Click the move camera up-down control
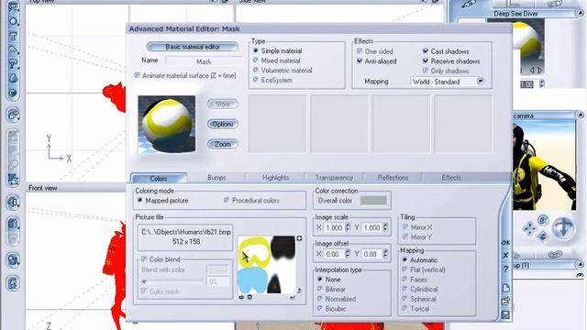 [543, 236]
